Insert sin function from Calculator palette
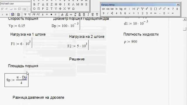The height and width of the screenshot is (105, 187). [103, 9]
